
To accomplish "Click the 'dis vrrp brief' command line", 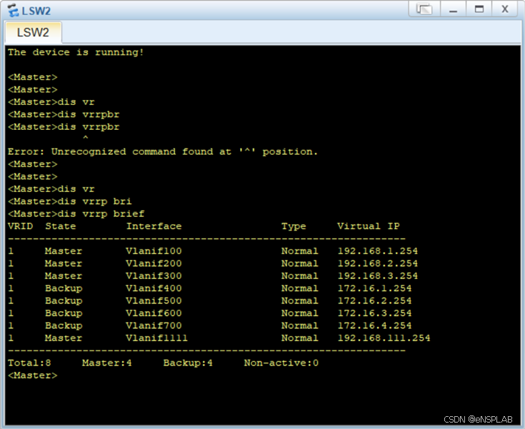I will coord(76,213).
